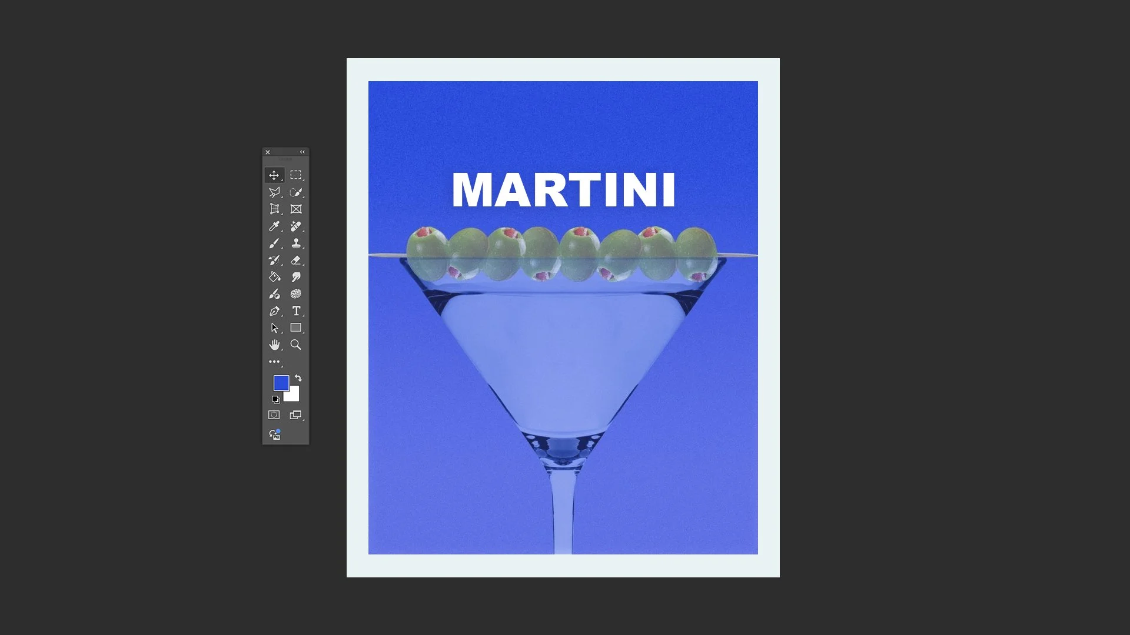This screenshot has height=635, width=1130.
Task: Select the Spot Healing Brush tool
Action: 296,226
